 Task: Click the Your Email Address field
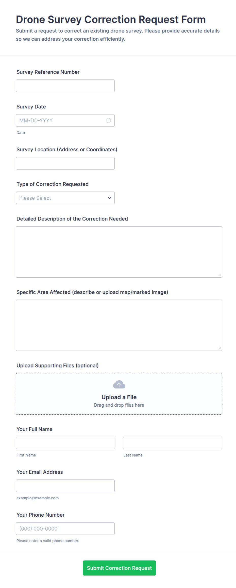tap(65, 486)
